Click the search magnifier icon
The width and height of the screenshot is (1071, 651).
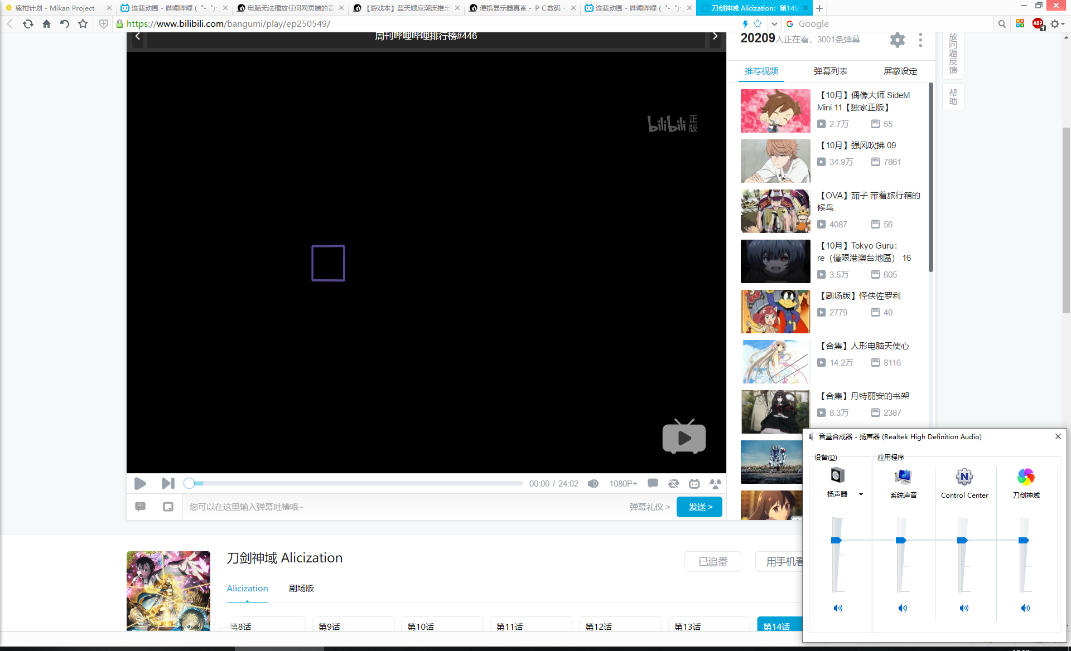click(x=1002, y=23)
